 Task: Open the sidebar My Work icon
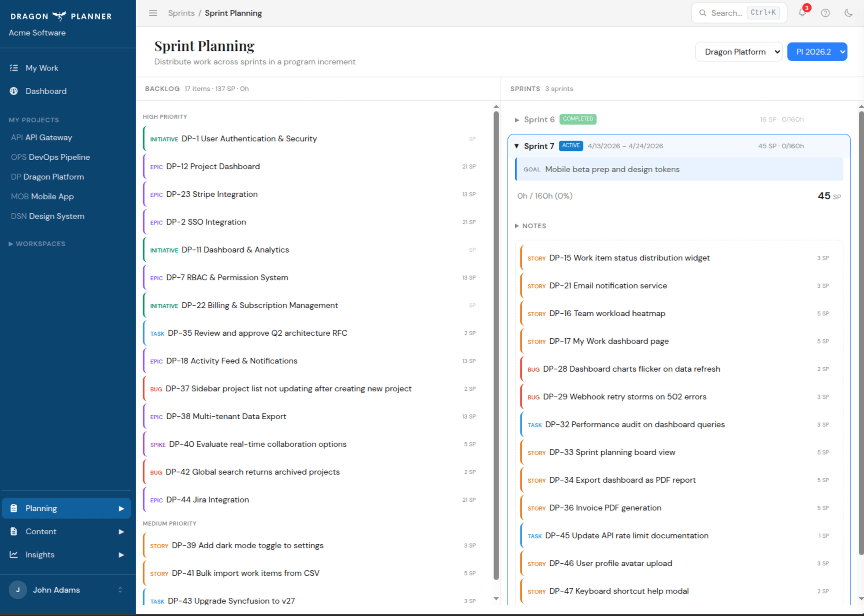pos(14,67)
